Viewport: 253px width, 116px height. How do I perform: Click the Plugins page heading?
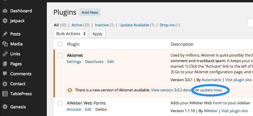tap(65, 12)
